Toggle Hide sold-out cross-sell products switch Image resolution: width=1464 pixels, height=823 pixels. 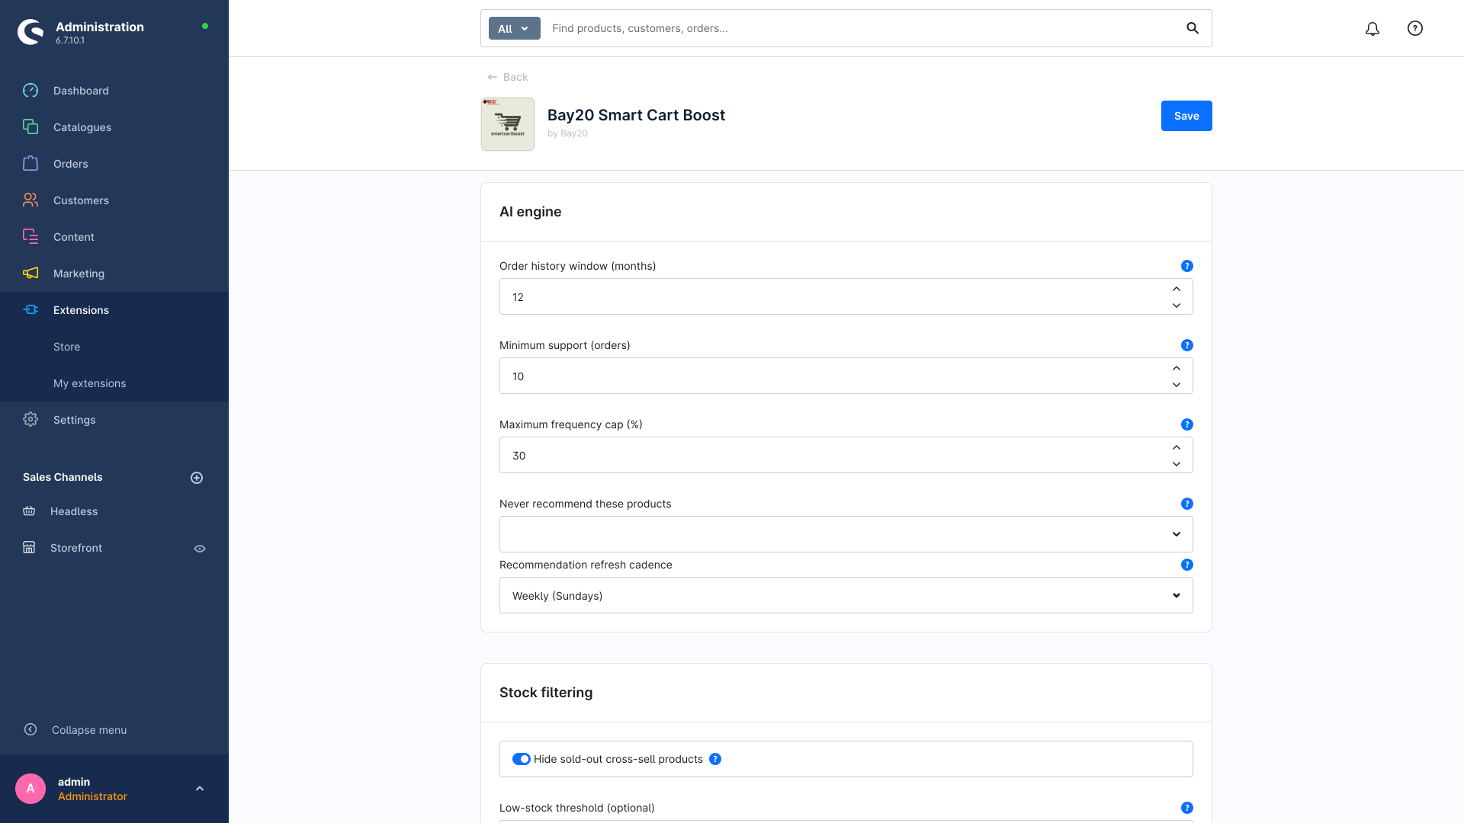[522, 759]
